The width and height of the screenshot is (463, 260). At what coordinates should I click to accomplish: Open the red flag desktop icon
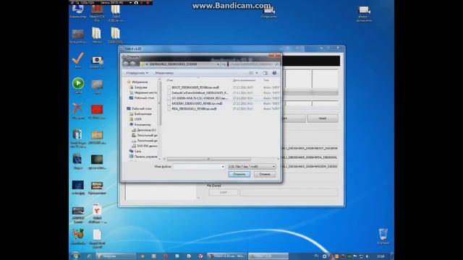tap(97, 111)
